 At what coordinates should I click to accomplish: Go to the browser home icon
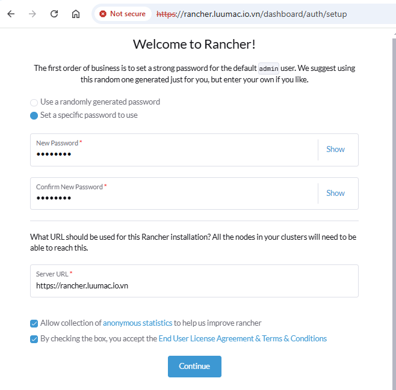click(x=76, y=14)
